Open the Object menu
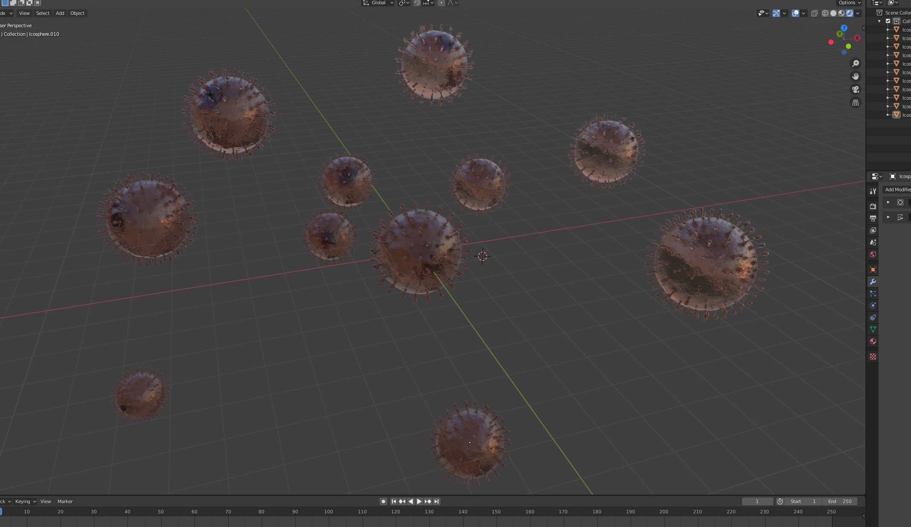Viewport: 911px width, 527px height. (x=77, y=13)
